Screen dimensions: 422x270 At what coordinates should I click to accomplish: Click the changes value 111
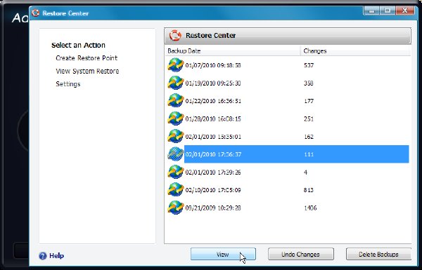pos(309,154)
